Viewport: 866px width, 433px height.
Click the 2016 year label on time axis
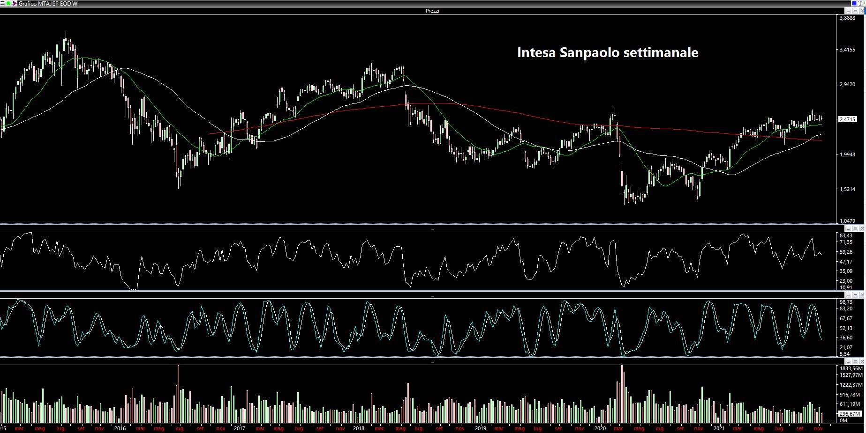click(x=120, y=428)
